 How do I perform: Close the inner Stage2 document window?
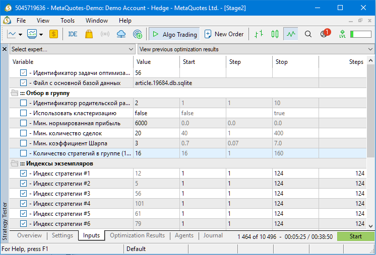[x=369, y=21]
